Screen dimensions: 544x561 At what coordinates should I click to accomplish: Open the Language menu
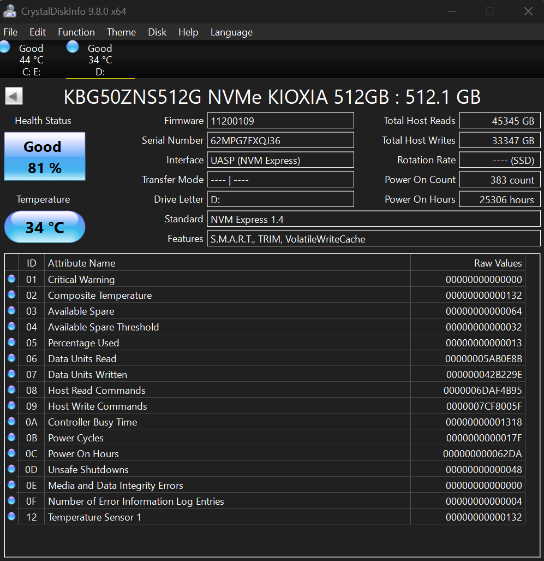pyautogui.click(x=231, y=32)
